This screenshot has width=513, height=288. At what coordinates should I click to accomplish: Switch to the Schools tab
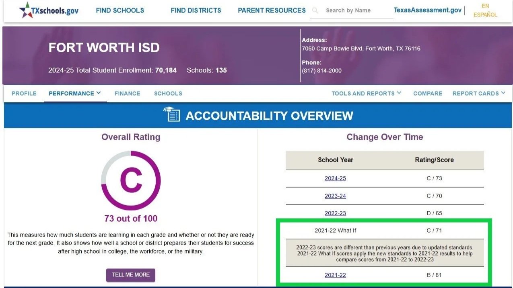click(168, 93)
